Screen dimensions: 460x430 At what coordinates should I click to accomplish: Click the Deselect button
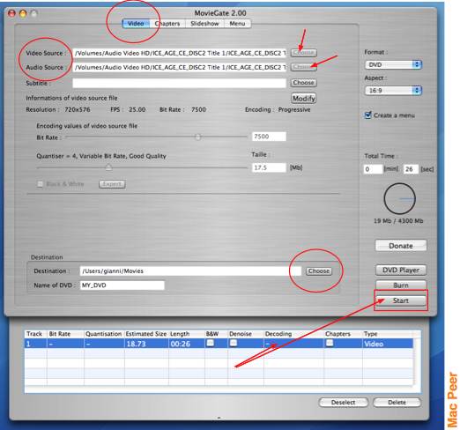coord(343,403)
